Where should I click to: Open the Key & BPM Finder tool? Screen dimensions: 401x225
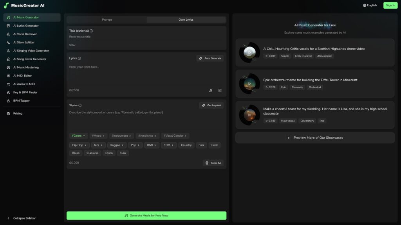point(24,93)
